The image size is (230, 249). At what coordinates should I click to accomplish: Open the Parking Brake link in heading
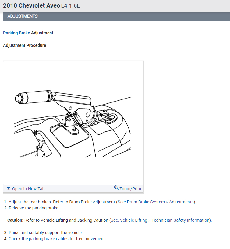coord(16,33)
